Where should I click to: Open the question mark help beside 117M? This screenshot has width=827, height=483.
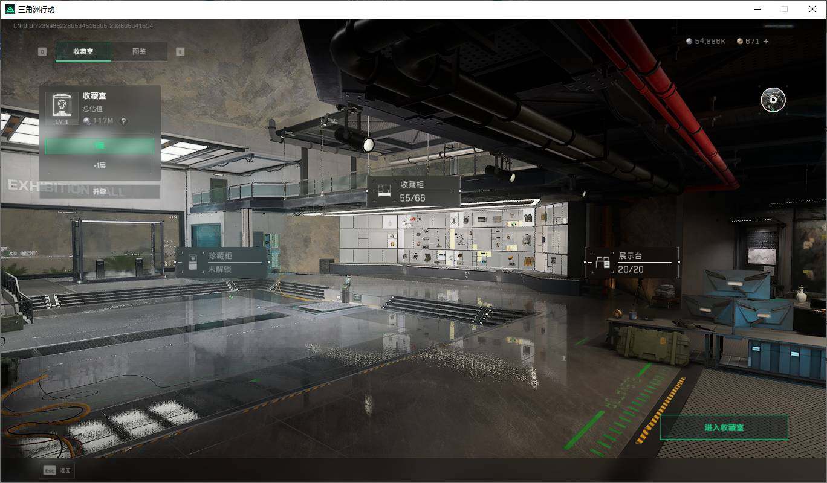pos(123,121)
